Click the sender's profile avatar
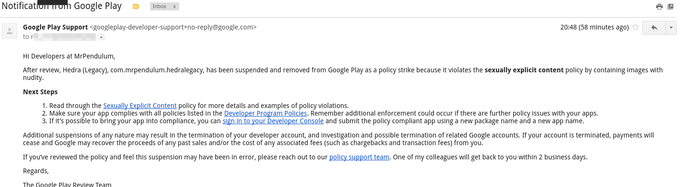This screenshot has width=680, height=187. tap(10, 31)
